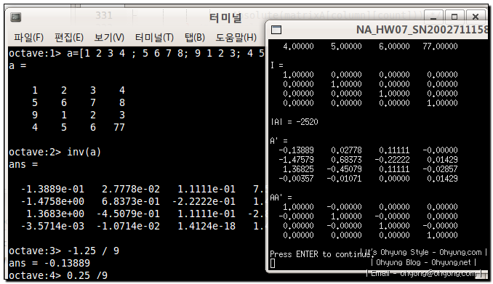The image size is (493, 284).
Task: Click the '|A| = -2520' determinant line
Action: click(x=294, y=122)
